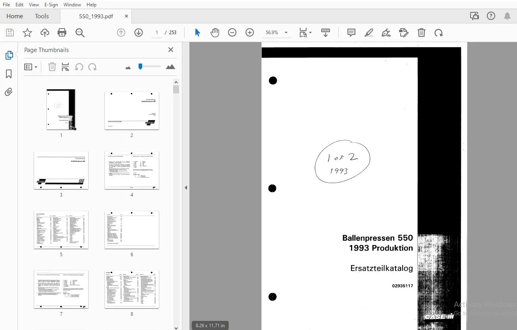Viewport: 517px width, 330px height.
Task: Go to the previous page with the up arrow
Action: 121,33
